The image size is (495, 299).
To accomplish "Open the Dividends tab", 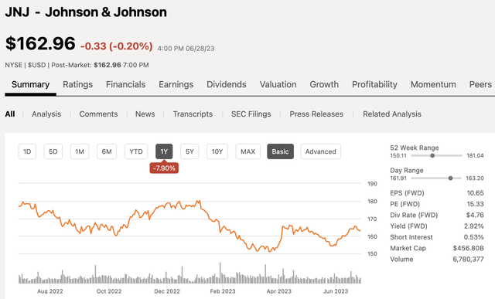I will pos(227,84).
